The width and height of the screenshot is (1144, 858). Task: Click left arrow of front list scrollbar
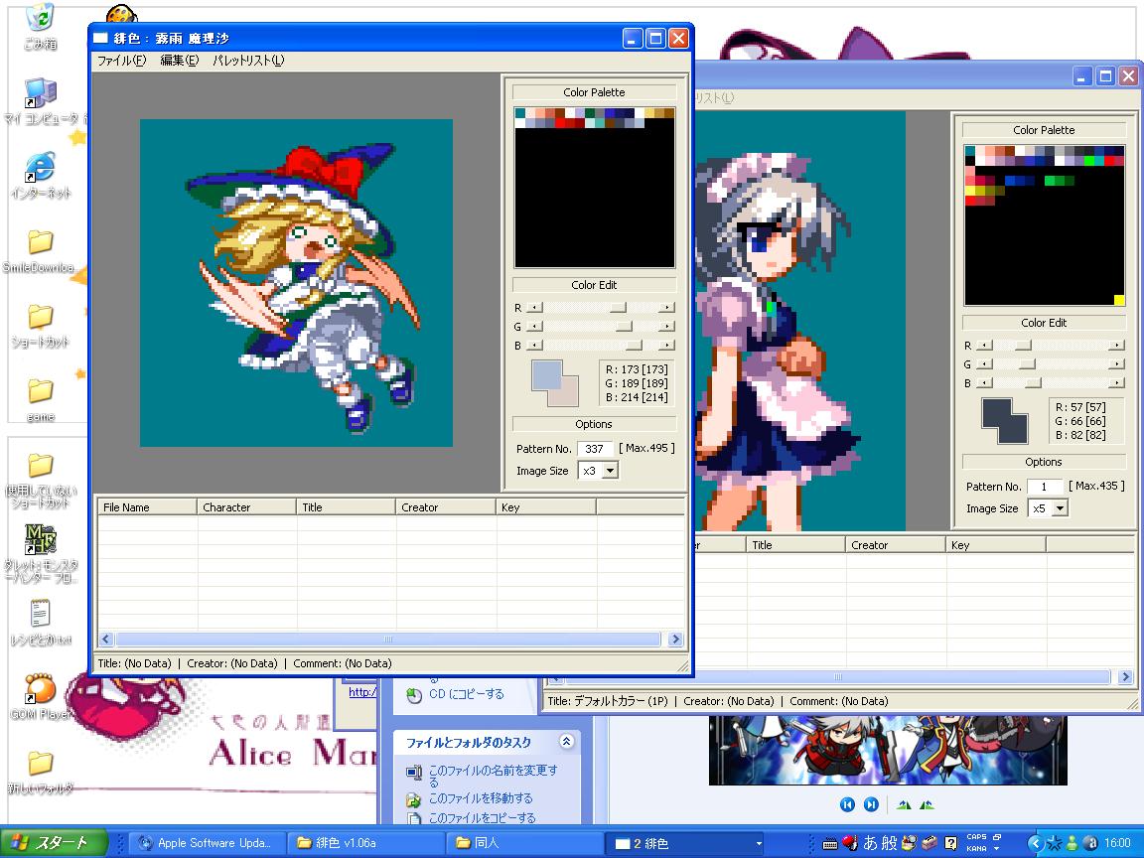(x=106, y=640)
